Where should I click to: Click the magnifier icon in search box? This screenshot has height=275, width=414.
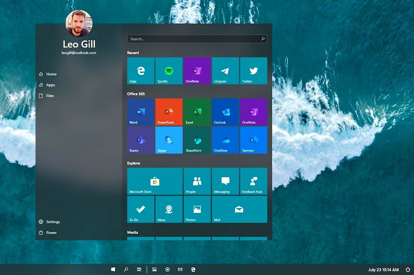(263, 39)
